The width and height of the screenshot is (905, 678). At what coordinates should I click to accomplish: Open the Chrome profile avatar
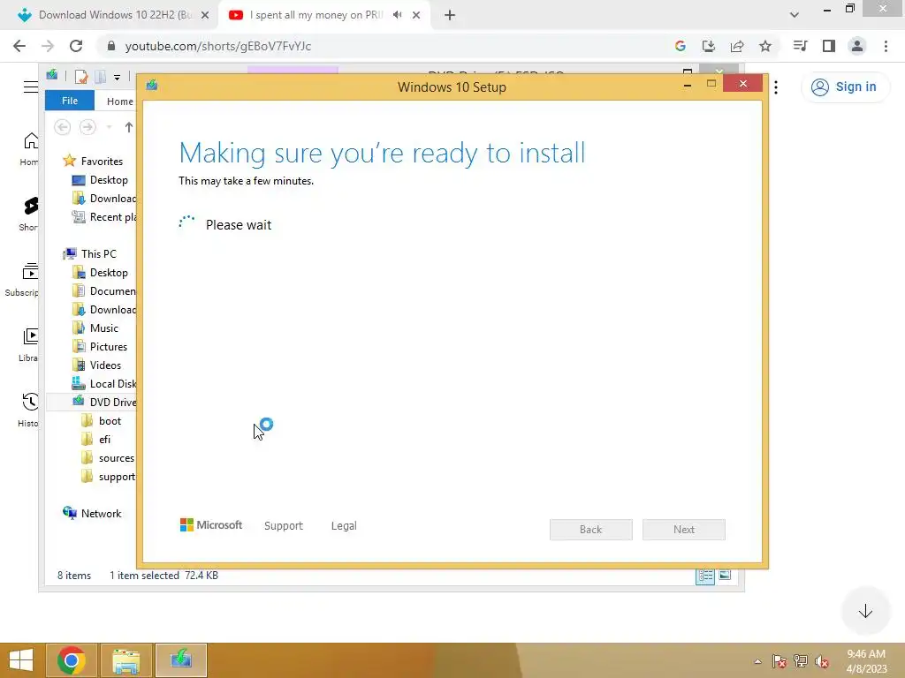coord(857,46)
